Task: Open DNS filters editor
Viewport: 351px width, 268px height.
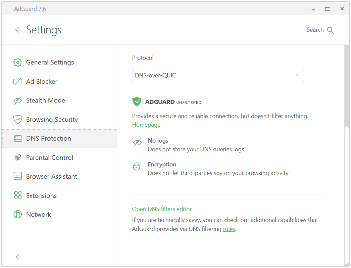Action: (x=162, y=209)
